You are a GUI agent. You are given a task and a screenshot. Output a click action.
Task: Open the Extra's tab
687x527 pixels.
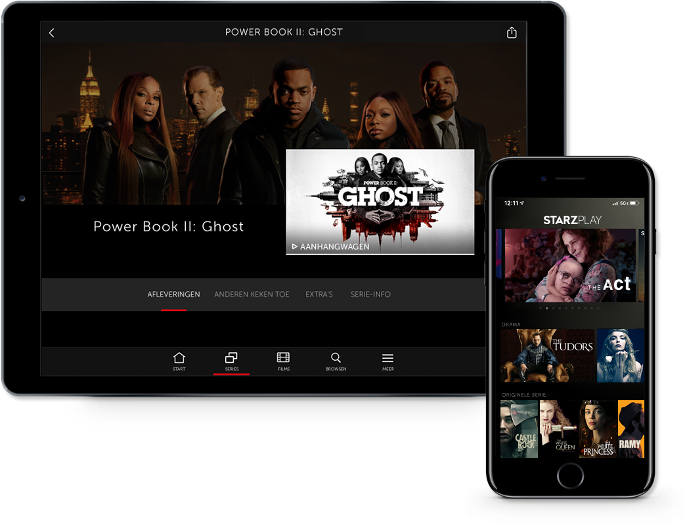pyautogui.click(x=319, y=294)
